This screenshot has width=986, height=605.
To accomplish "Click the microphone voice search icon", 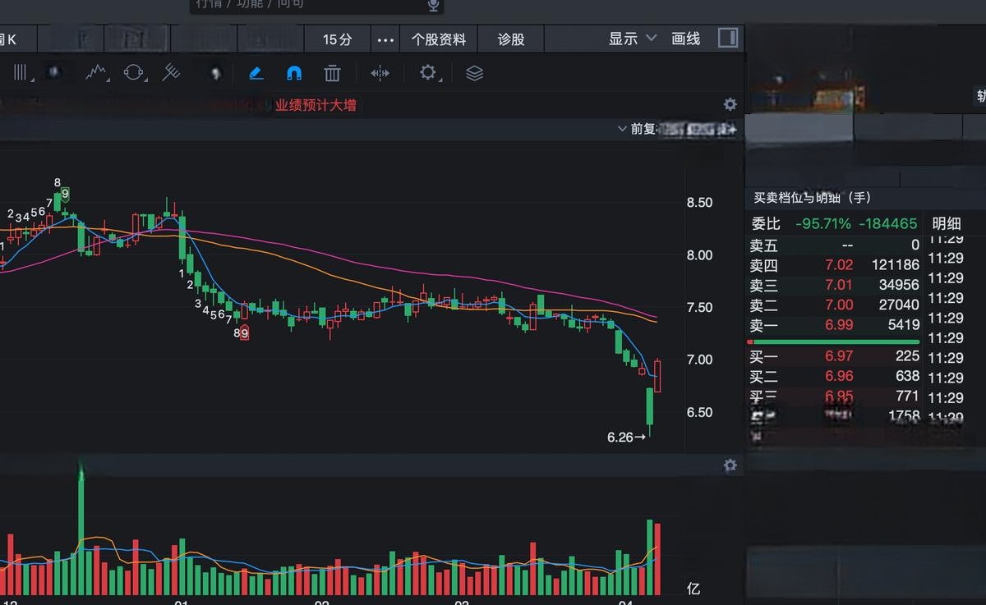I will [x=433, y=5].
